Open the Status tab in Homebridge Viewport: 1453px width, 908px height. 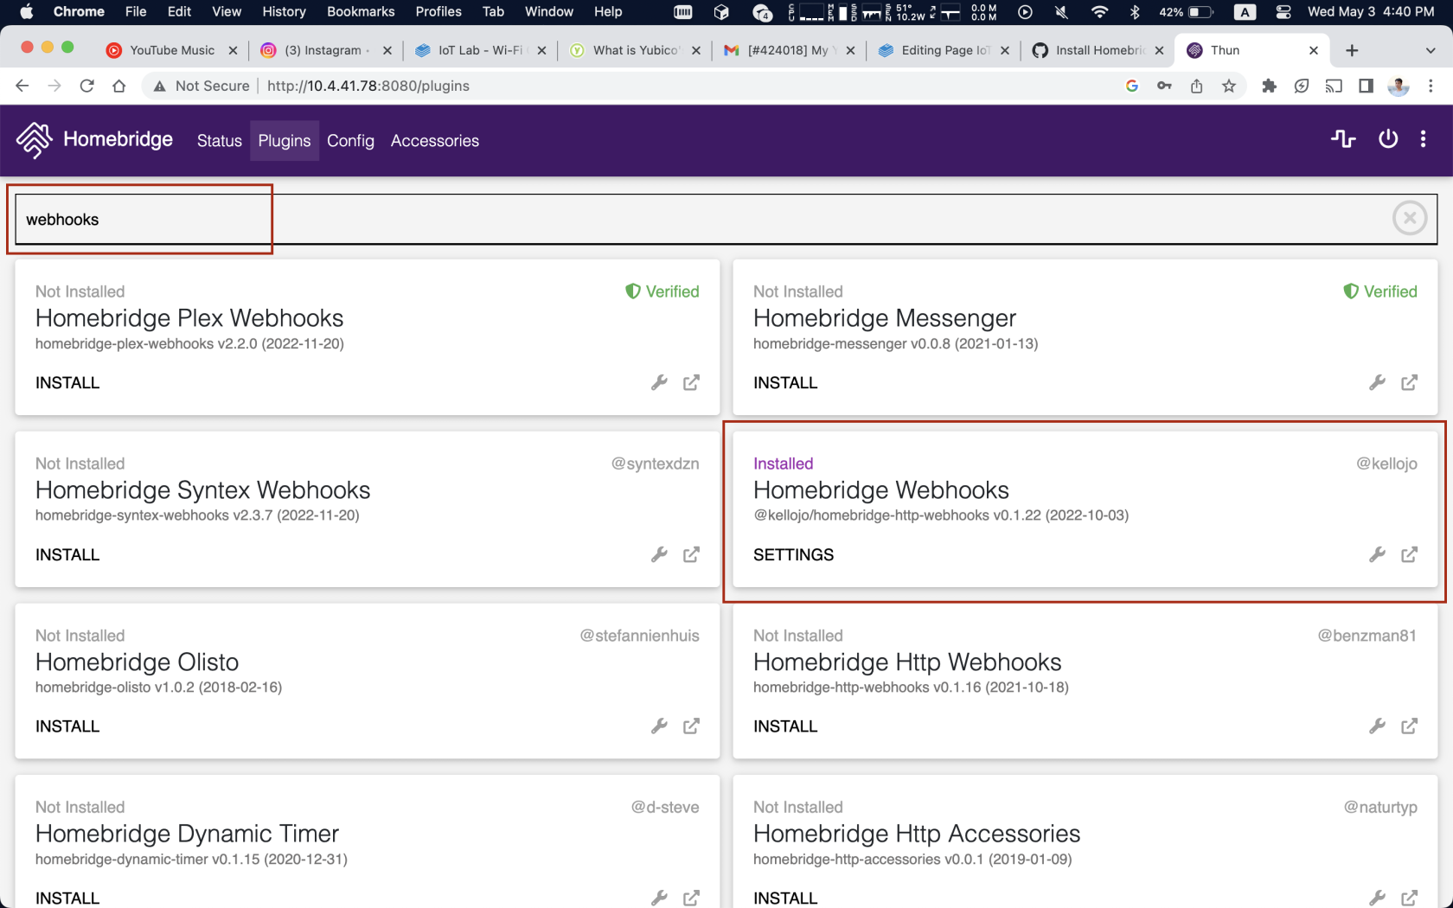click(220, 141)
